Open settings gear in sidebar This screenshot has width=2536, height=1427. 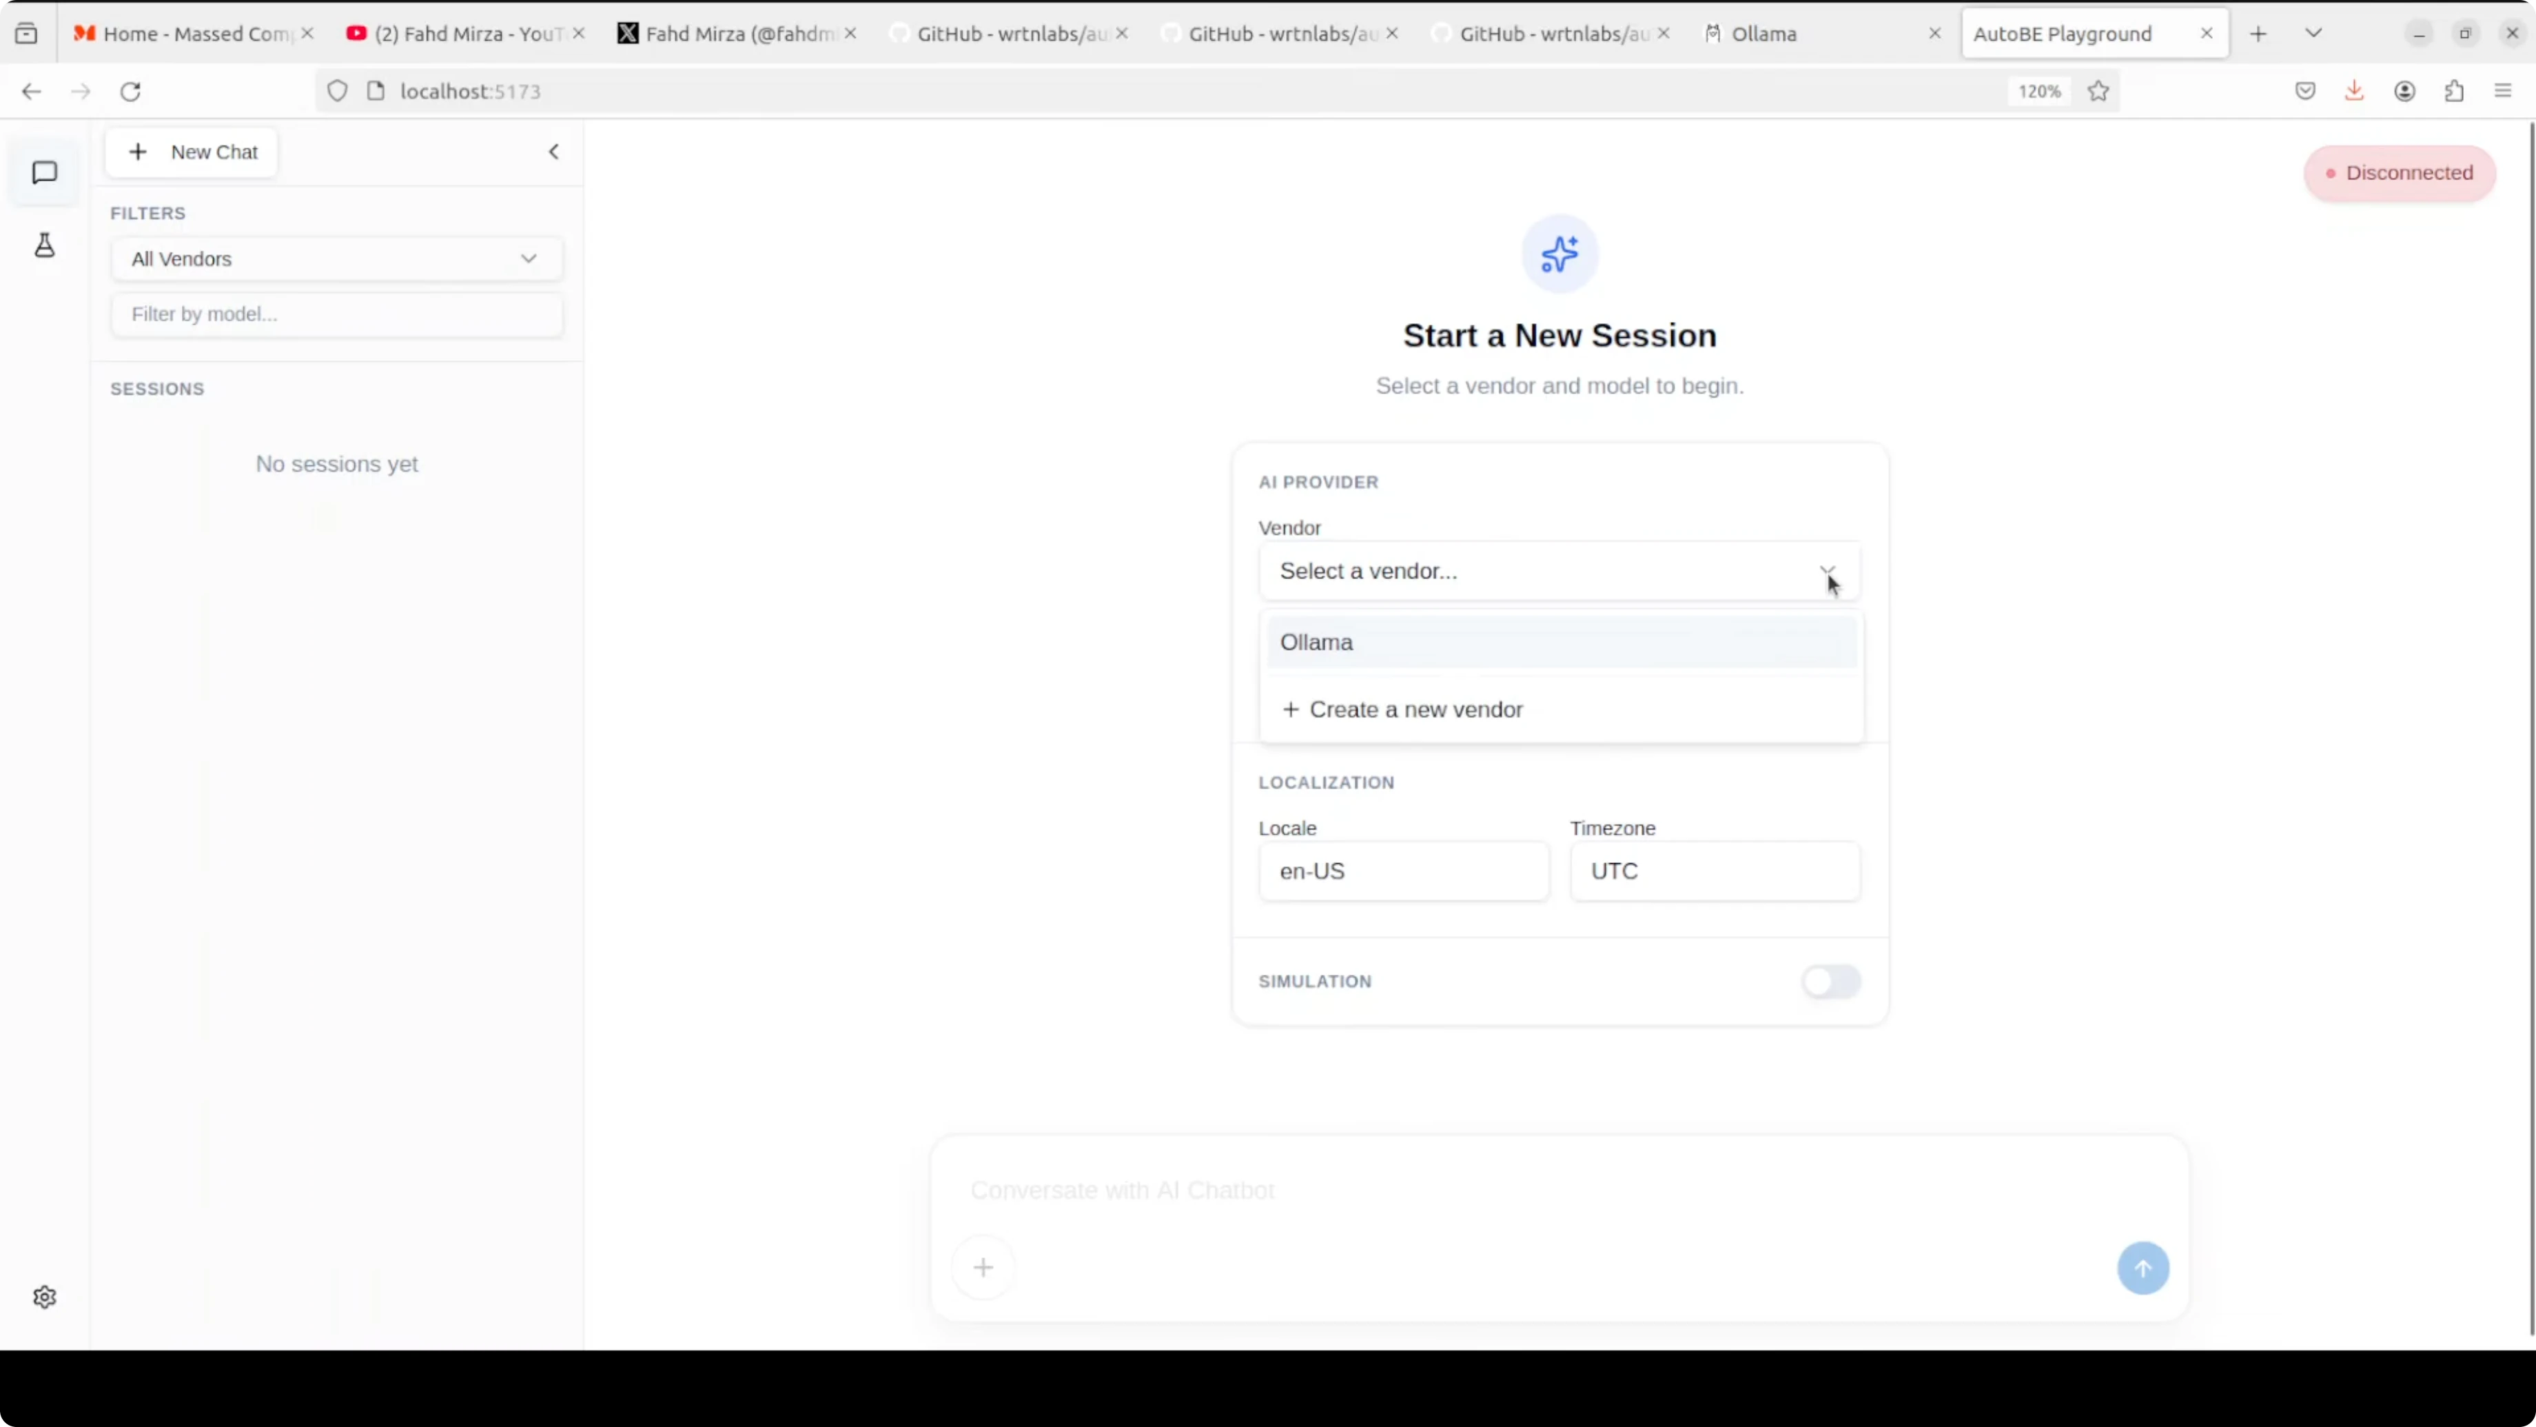pyautogui.click(x=44, y=1297)
